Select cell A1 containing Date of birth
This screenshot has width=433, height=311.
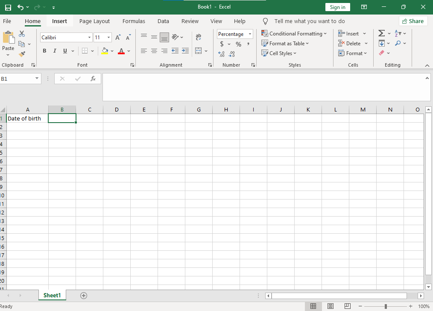pyautogui.click(x=27, y=118)
